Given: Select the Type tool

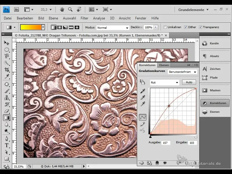Looking at the screenshot, I should click(6, 145).
